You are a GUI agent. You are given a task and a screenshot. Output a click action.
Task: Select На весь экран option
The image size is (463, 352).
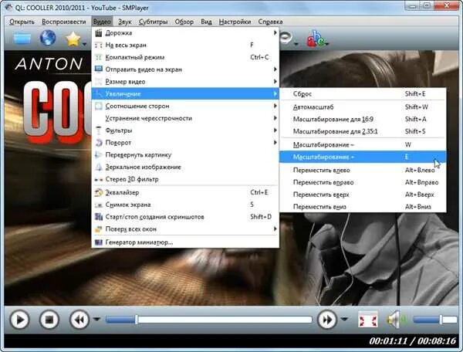pyautogui.click(x=185, y=46)
